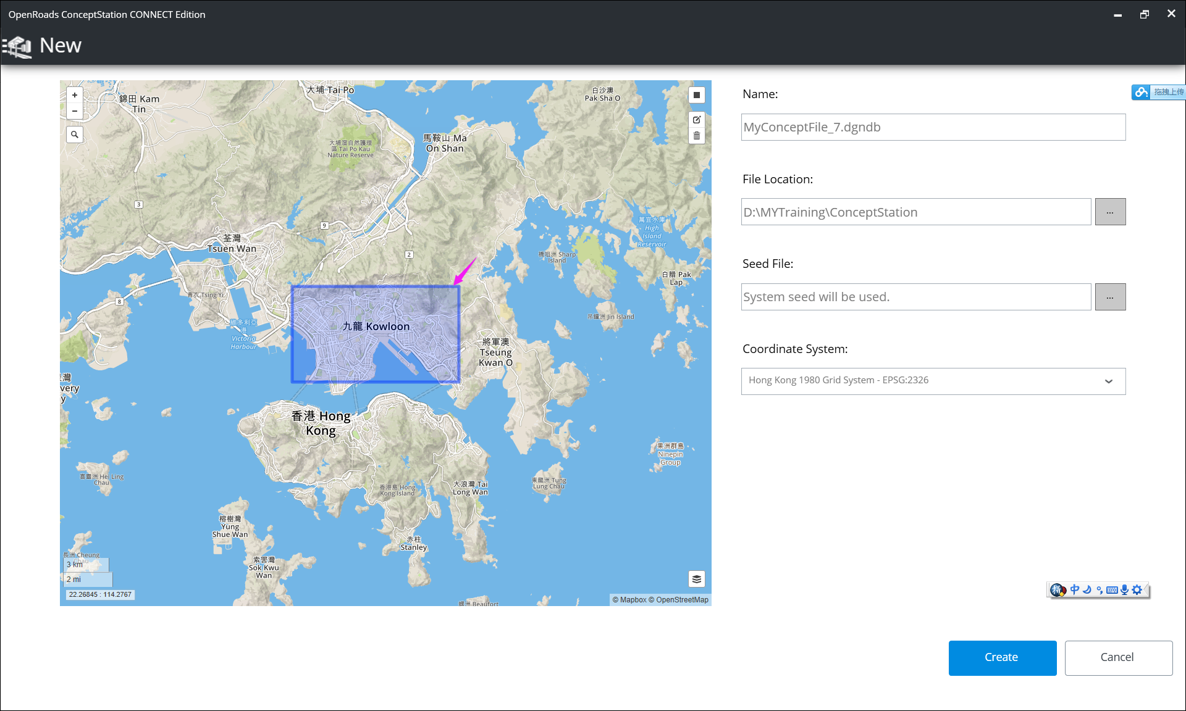The height and width of the screenshot is (711, 1186).
Task: Click the ConceptStation logo next to New
Action: [x=17, y=46]
